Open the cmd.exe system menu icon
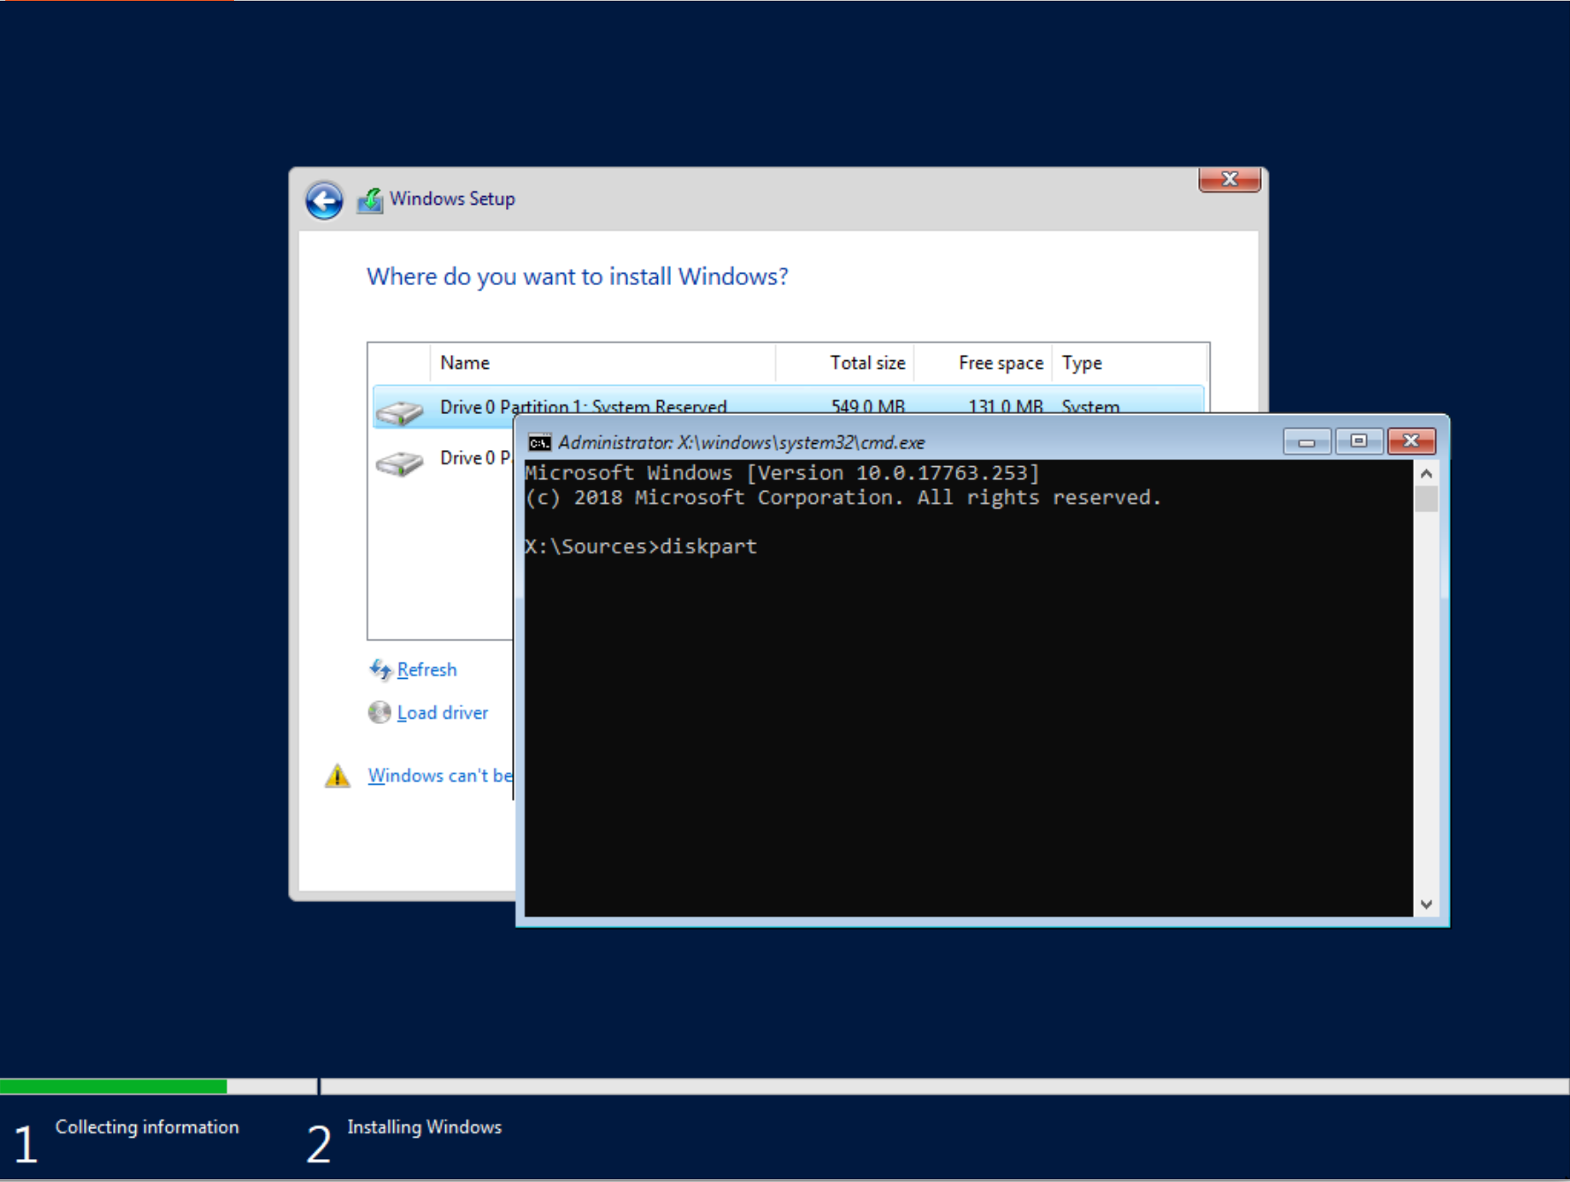 [540, 442]
